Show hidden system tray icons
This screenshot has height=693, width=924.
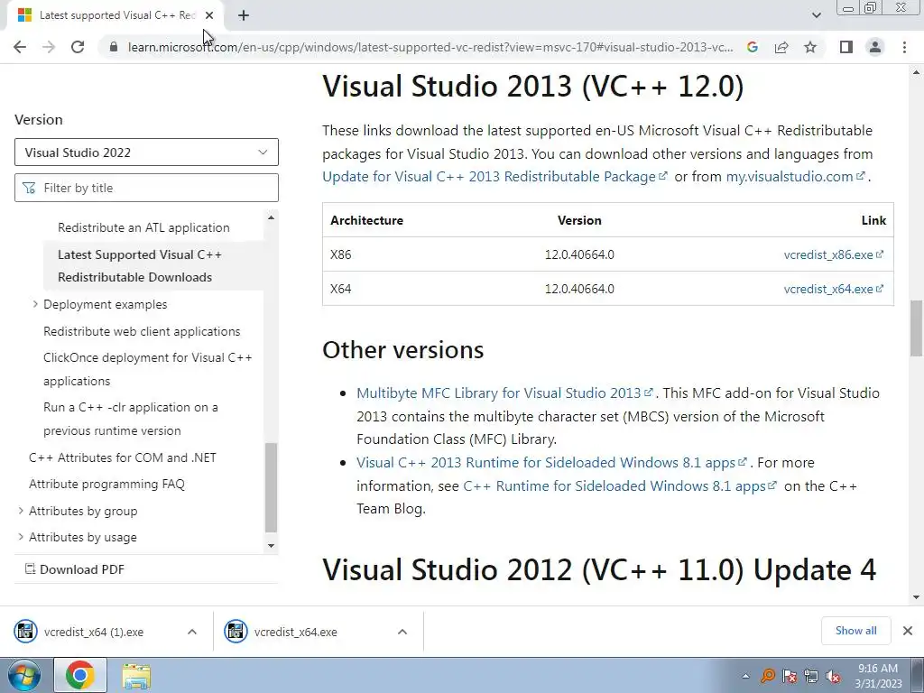point(745,676)
